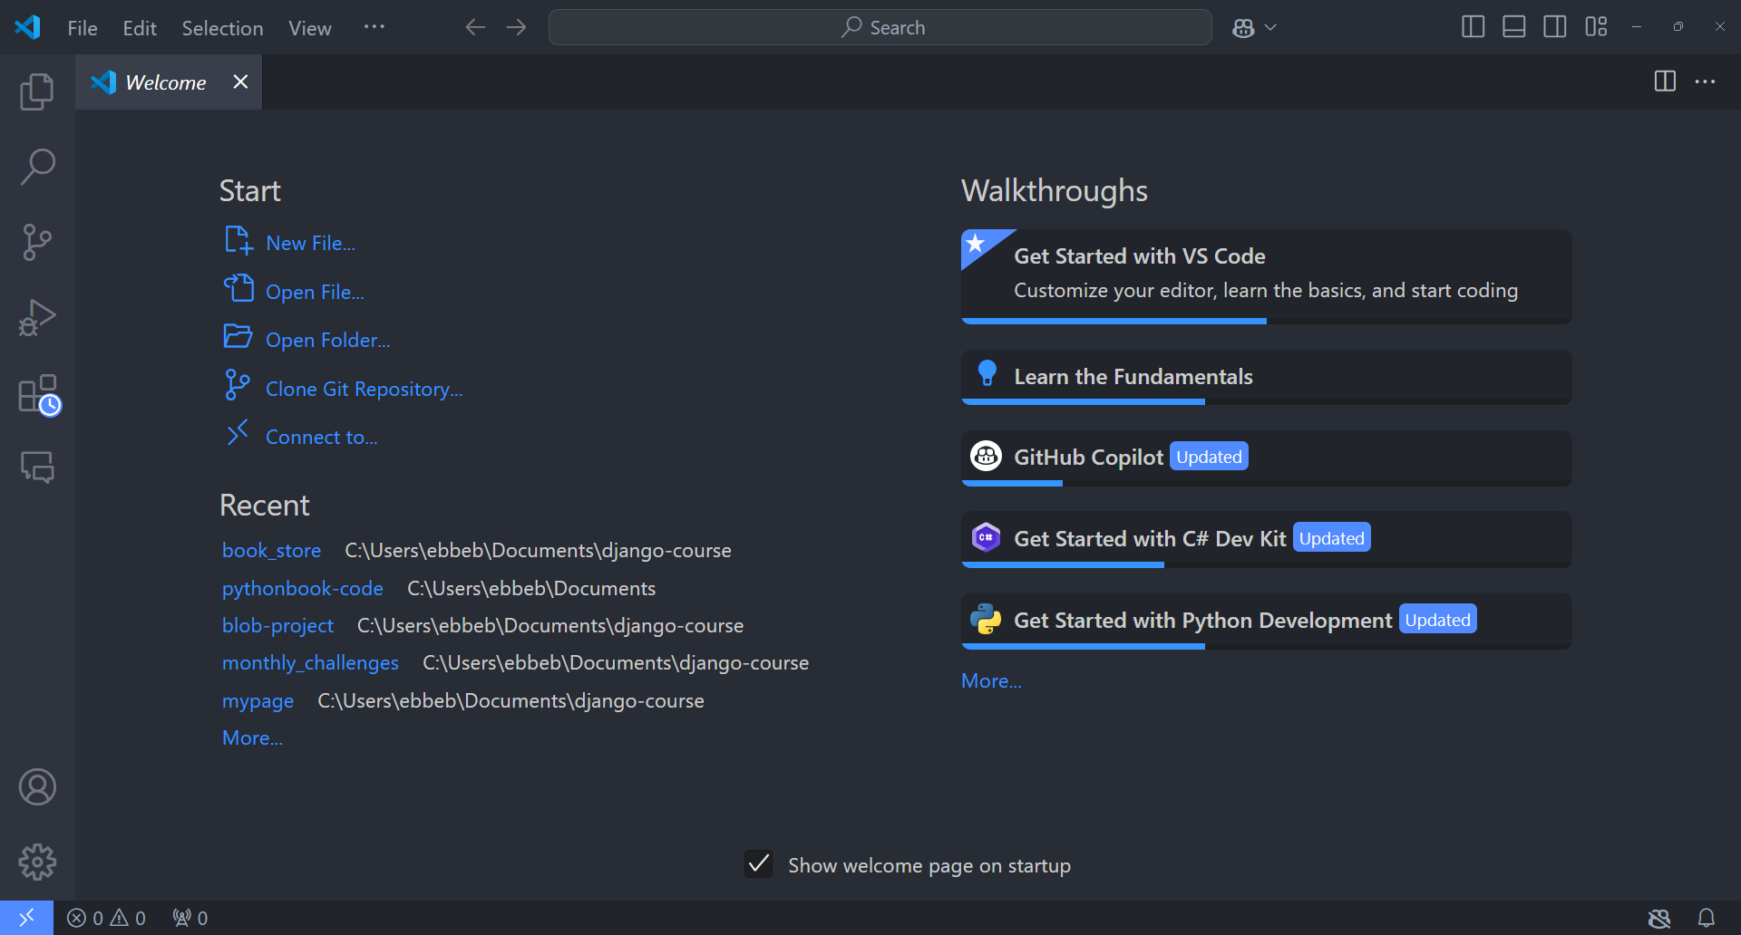
Task: Toggle the bottom Panel visibility
Action: (1513, 27)
